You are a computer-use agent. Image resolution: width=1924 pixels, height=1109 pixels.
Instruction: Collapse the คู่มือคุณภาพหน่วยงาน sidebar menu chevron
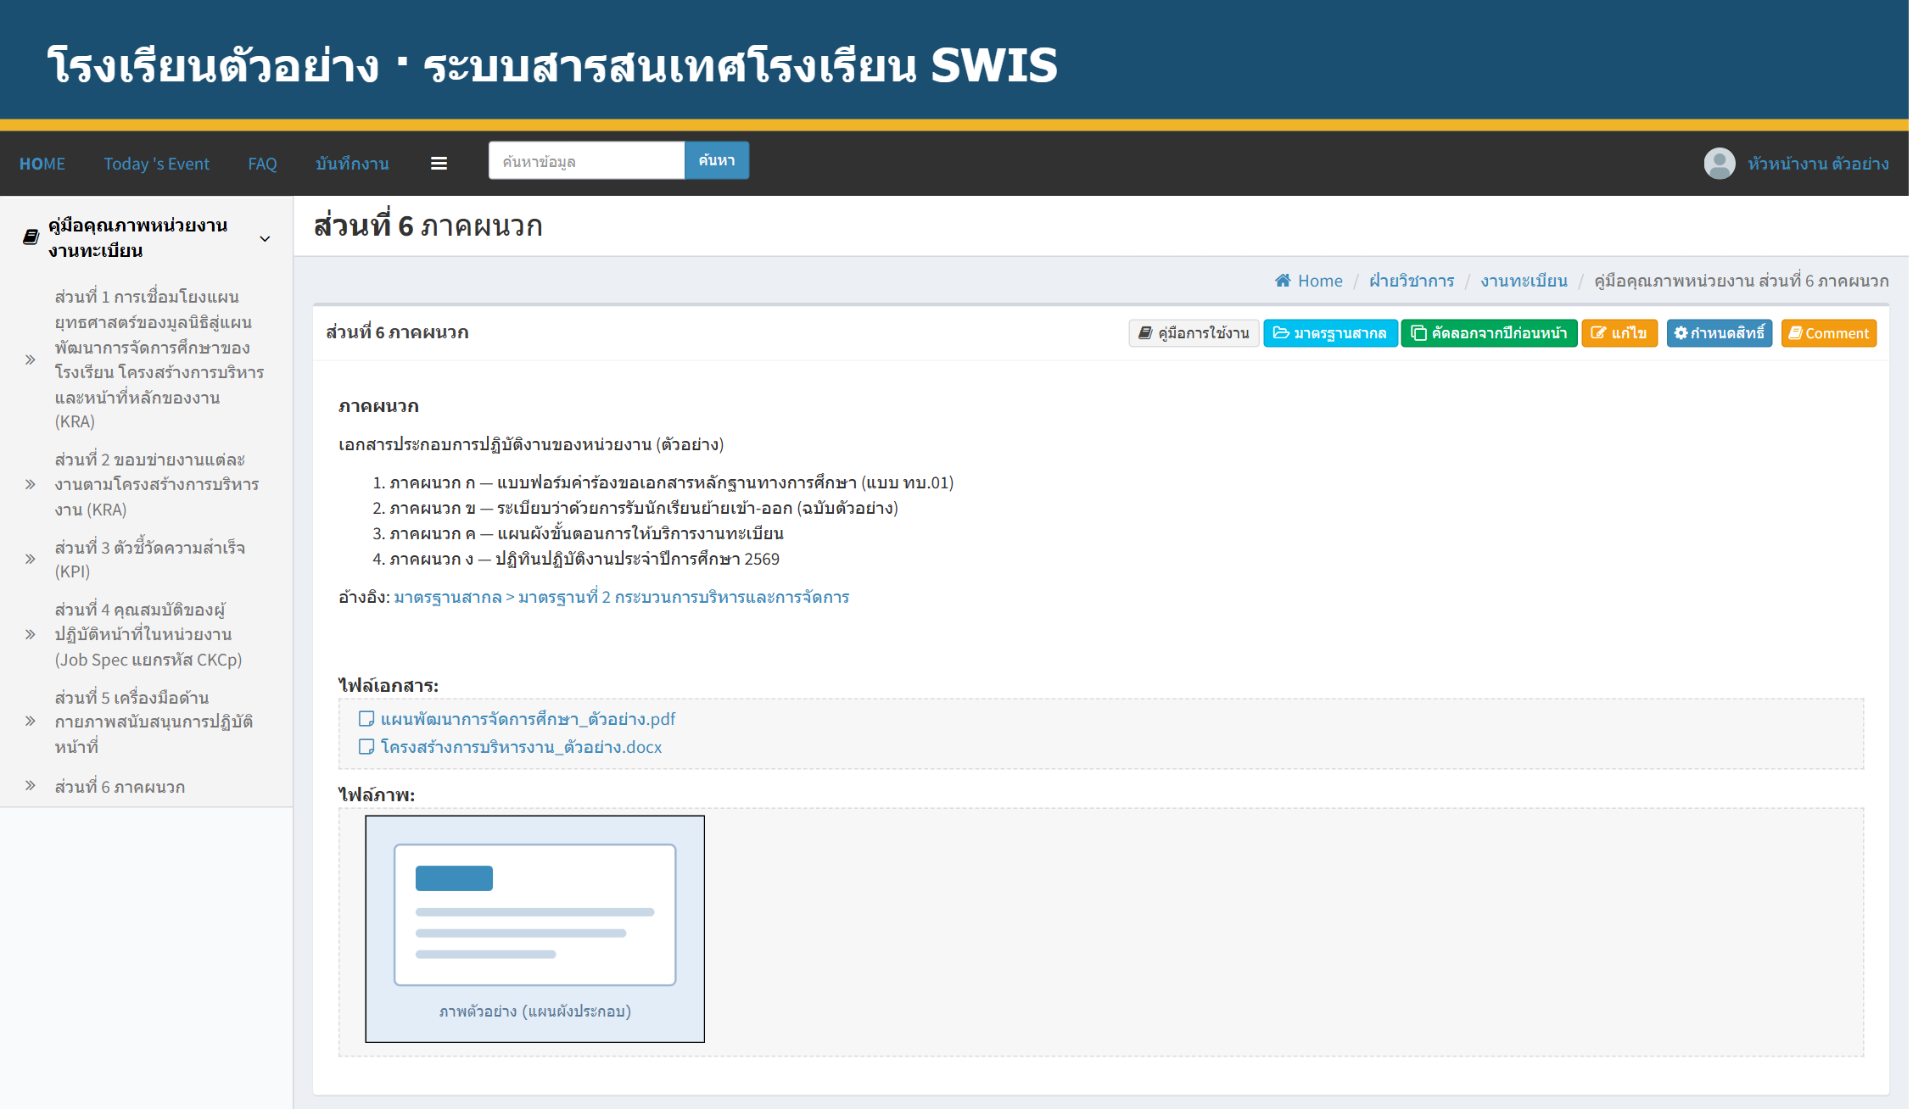tap(265, 238)
